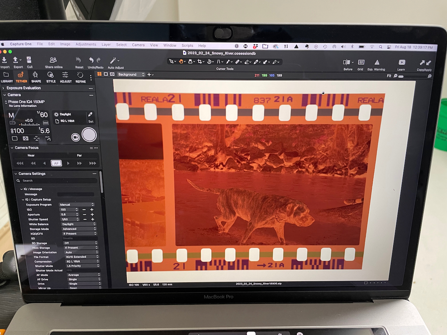Move focus far by largest step

tap(93, 163)
